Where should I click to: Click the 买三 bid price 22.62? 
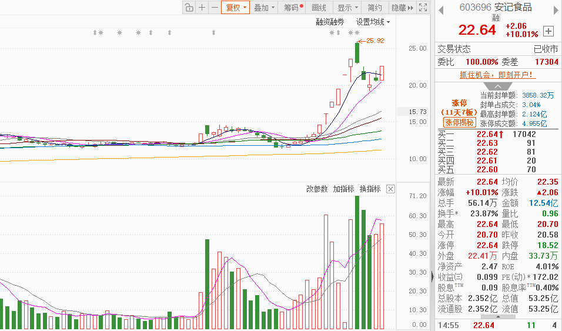[x=487, y=152]
